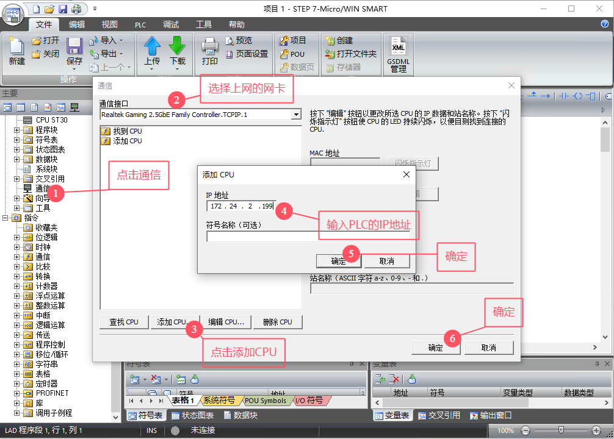Click the Help (帮助) ribbon tab
The image size is (614, 439).
pos(237,24)
